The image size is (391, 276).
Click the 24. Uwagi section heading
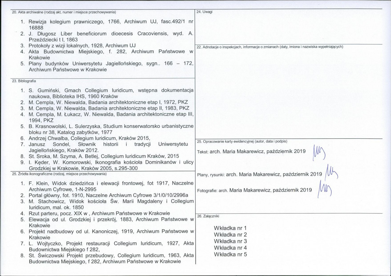[204, 12]
